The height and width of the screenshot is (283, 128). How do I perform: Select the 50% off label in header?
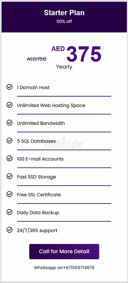(x=64, y=21)
